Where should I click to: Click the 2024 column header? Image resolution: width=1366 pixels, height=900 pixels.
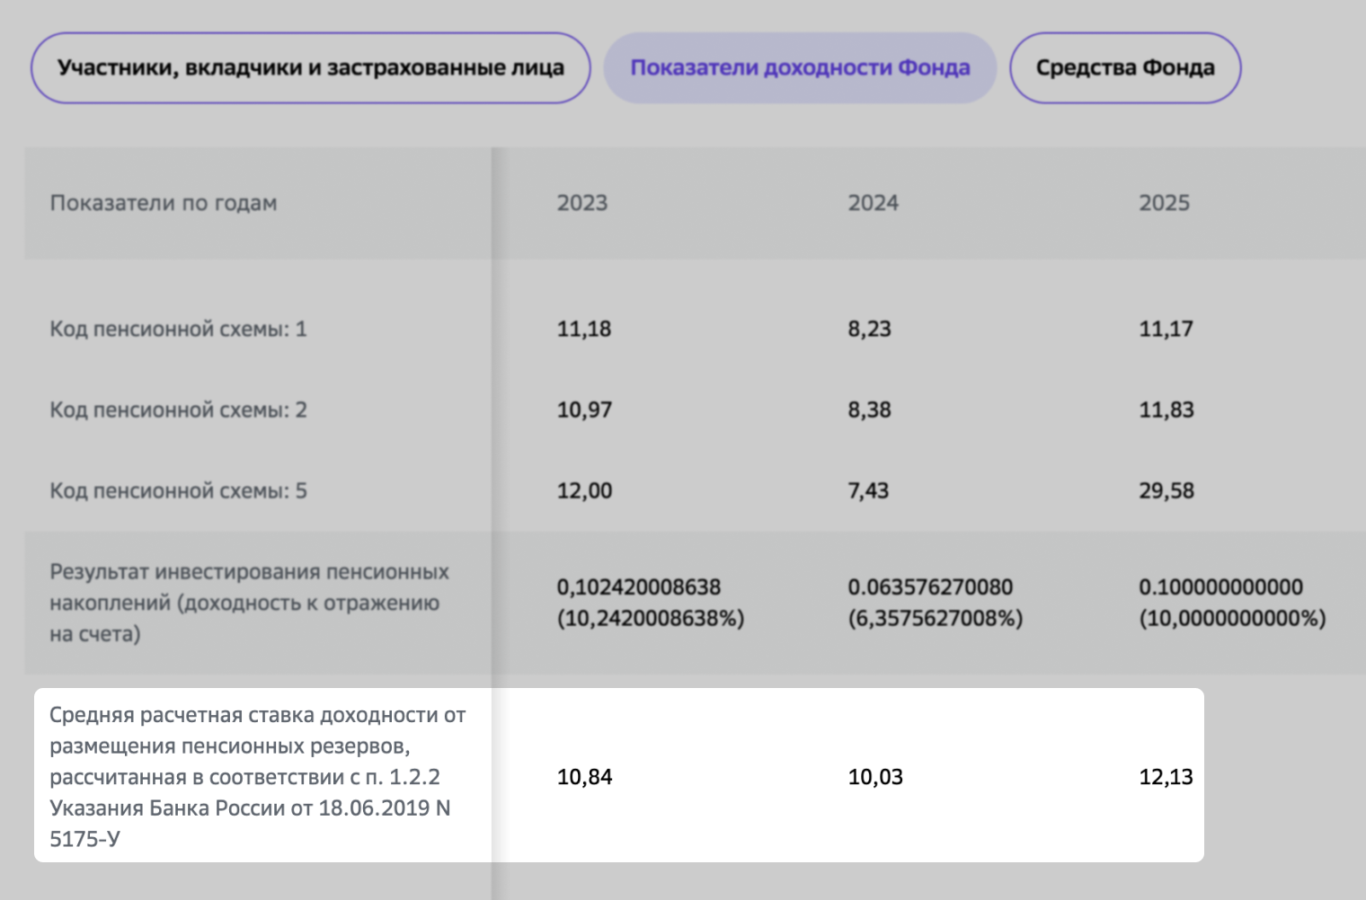coord(874,203)
